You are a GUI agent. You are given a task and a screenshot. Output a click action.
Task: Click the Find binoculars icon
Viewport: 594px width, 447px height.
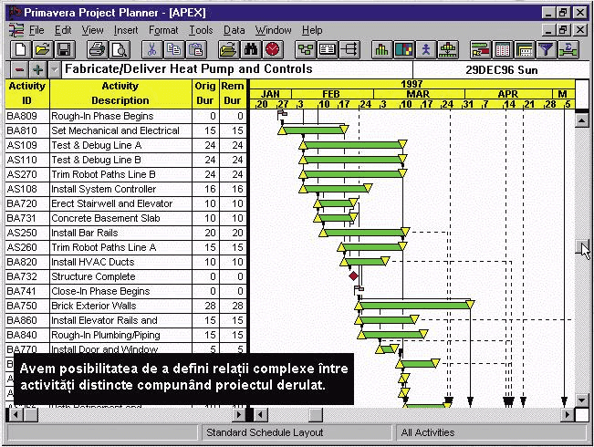(250, 49)
